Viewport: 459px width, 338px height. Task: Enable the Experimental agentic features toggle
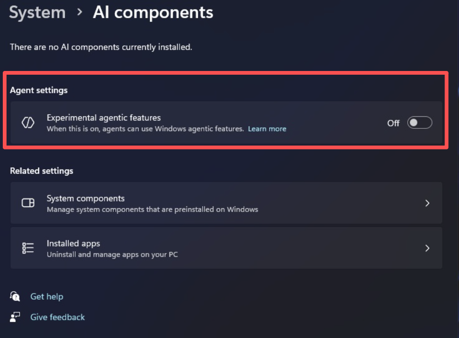[x=419, y=123]
